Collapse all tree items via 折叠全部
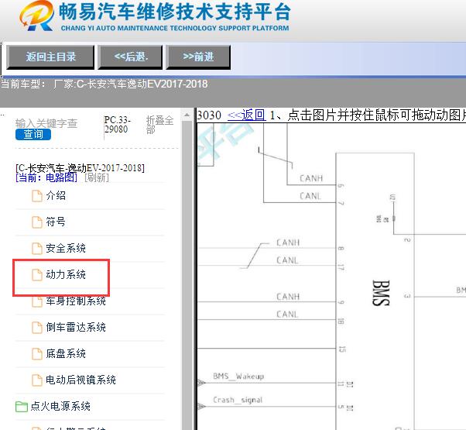The height and width of the screenshot is (430, 466). tap(159, 125)
